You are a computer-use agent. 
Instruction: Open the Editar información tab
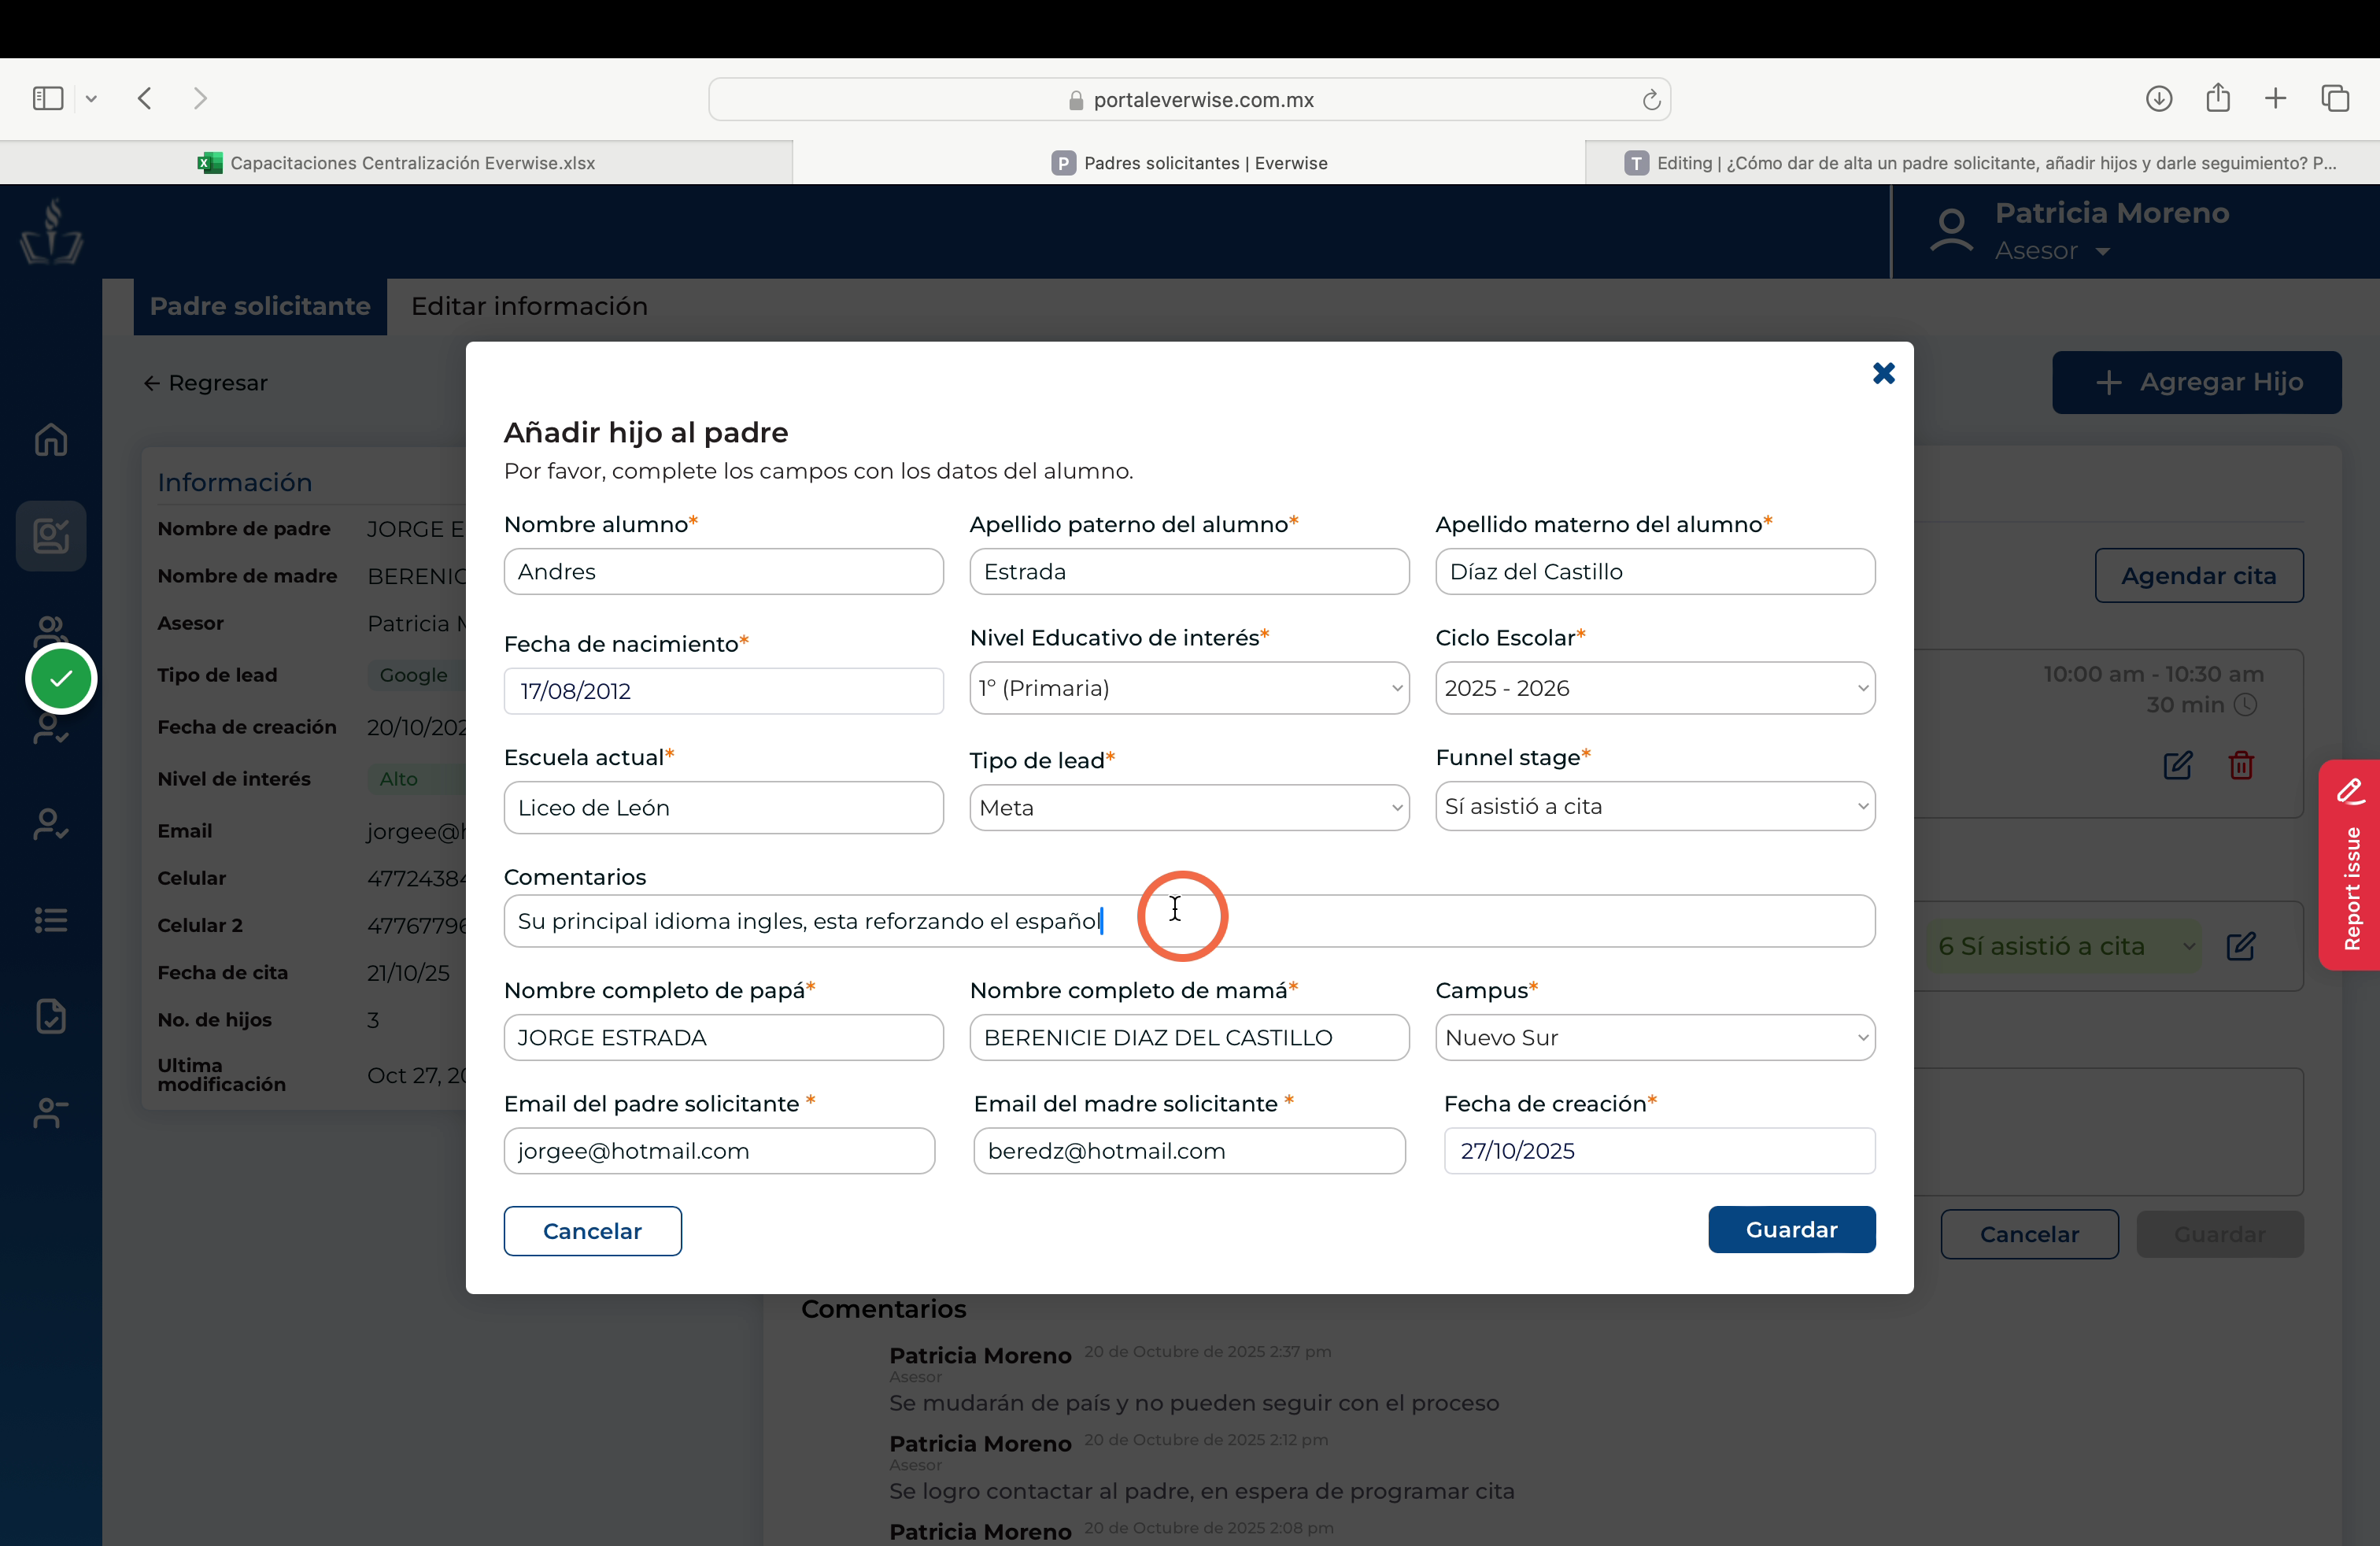(529, 306)
